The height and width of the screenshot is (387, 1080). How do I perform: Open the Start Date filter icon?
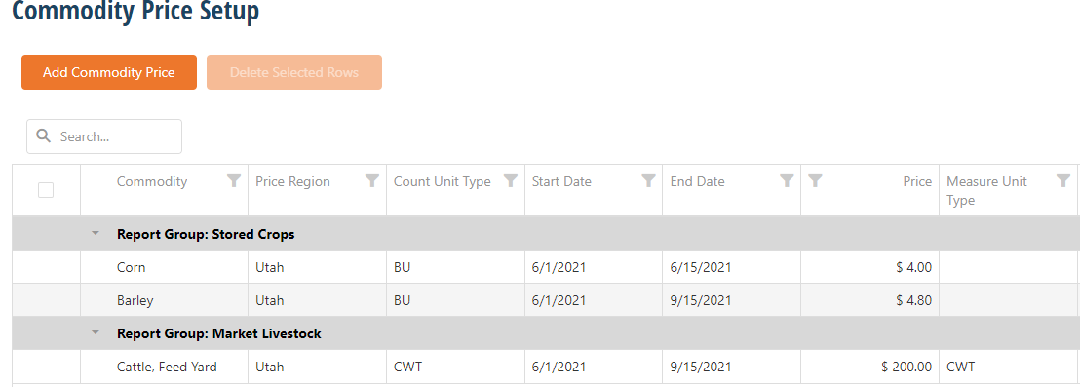point(648,180)
